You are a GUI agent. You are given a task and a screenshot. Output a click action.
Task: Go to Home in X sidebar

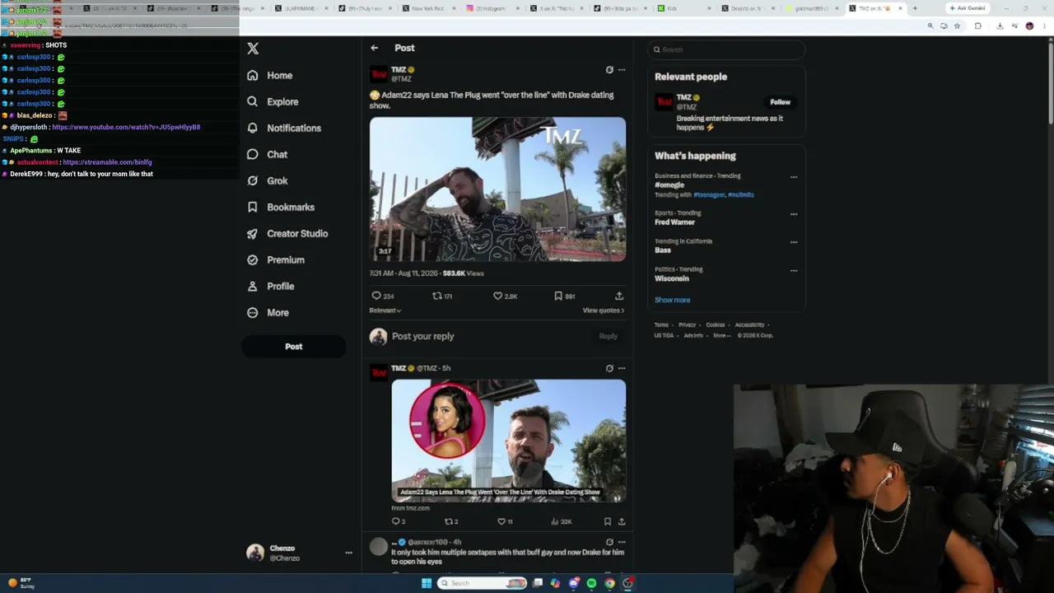point(270,75)
